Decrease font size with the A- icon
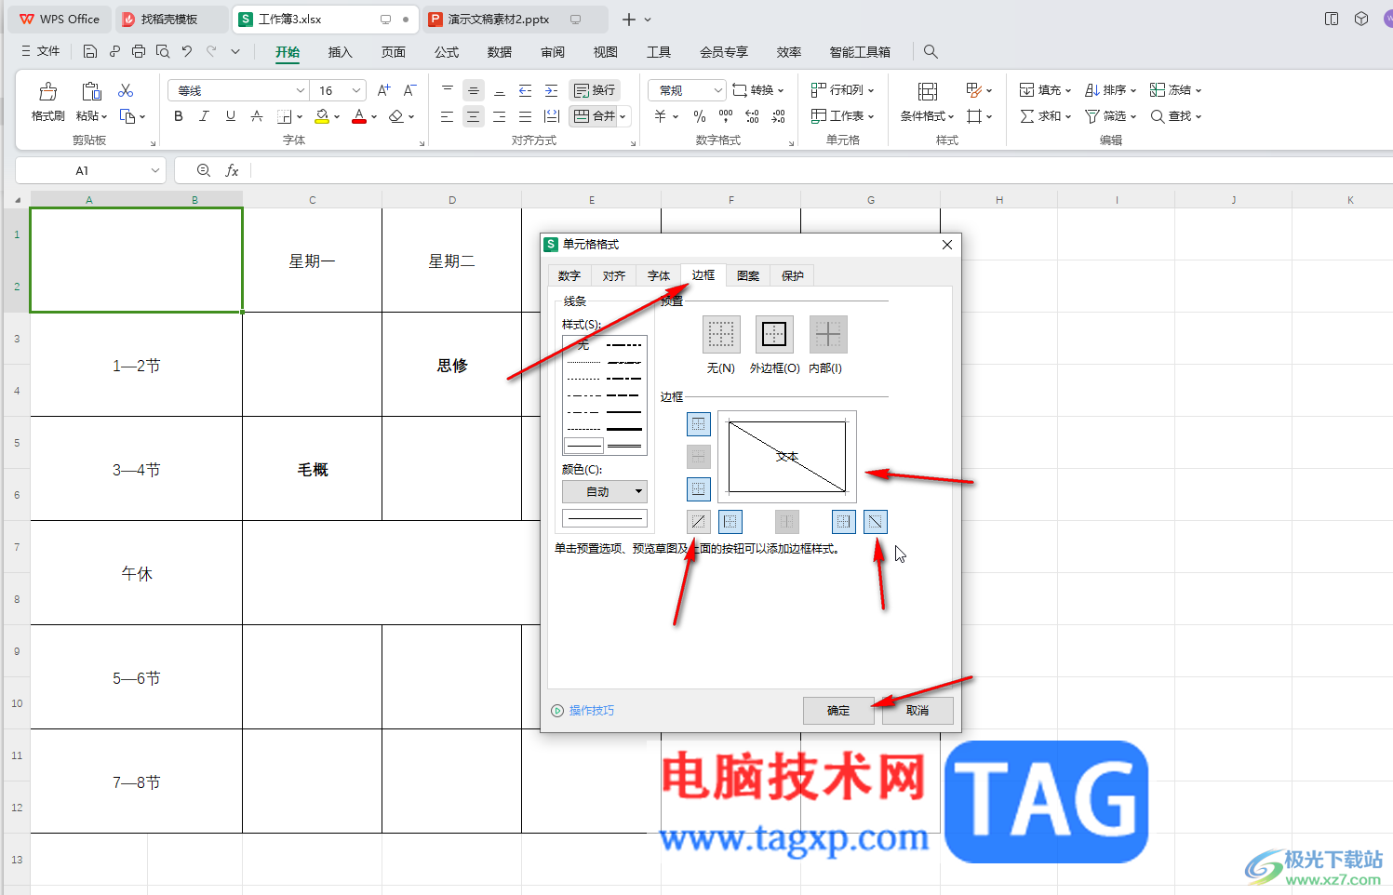Viewport: 1393px width, 895px height. click(409, 90)
